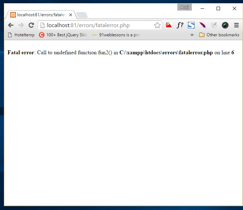Close the Chrome window
243x210 pixels.
click(x=235, y=8)
